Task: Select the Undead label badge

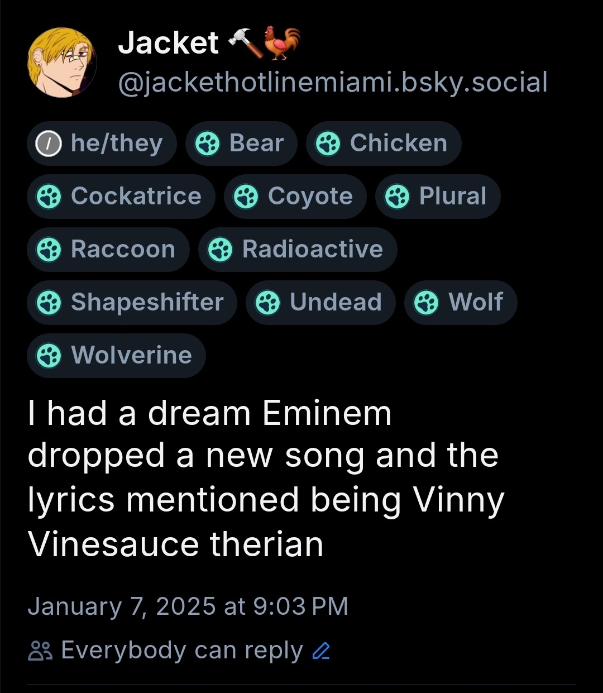Action: point(320,303)
